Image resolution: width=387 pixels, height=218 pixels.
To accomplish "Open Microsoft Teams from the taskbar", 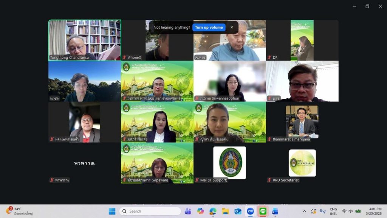I will point(188,211).
